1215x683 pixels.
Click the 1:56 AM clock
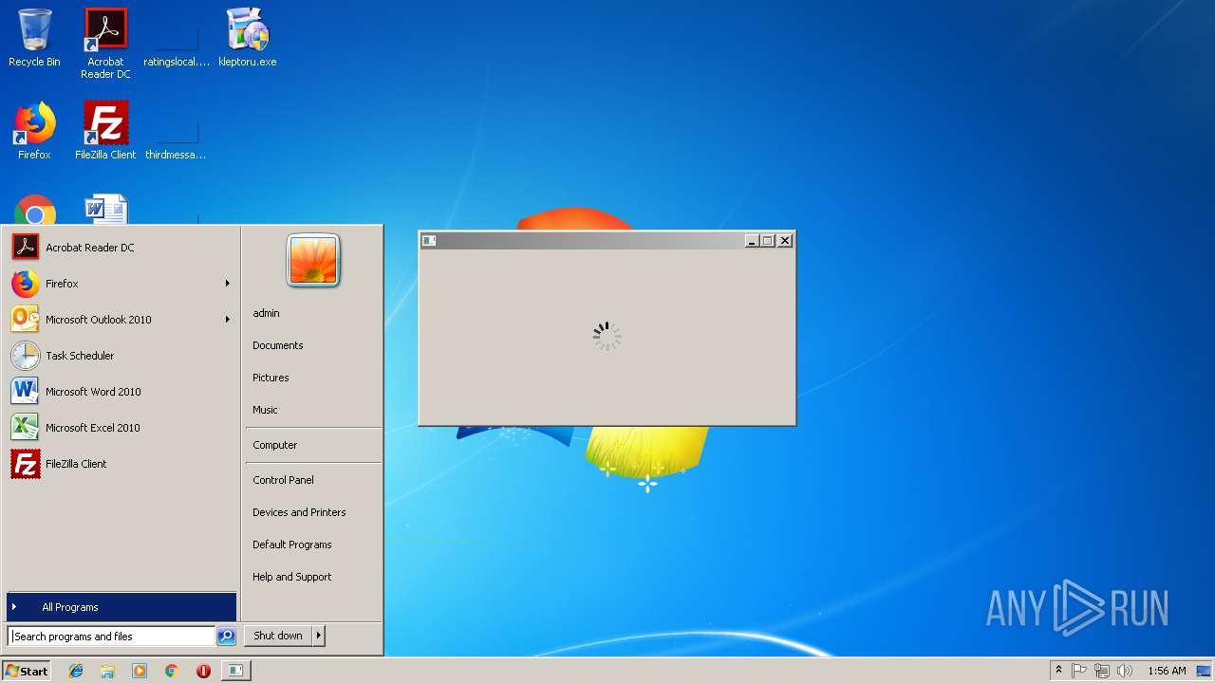pos(1167,671)
